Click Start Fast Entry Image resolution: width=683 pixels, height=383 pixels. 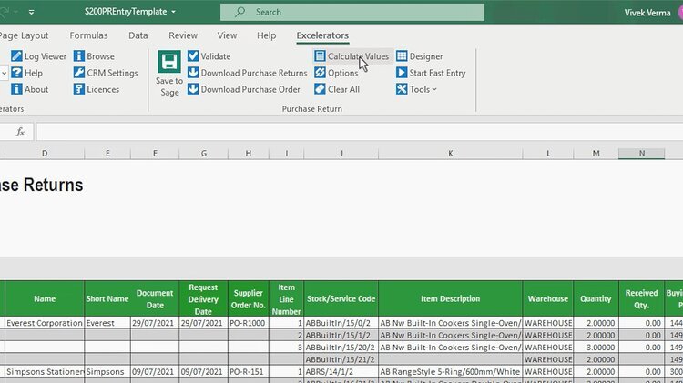pyautogui.click(x=431, y=73)
